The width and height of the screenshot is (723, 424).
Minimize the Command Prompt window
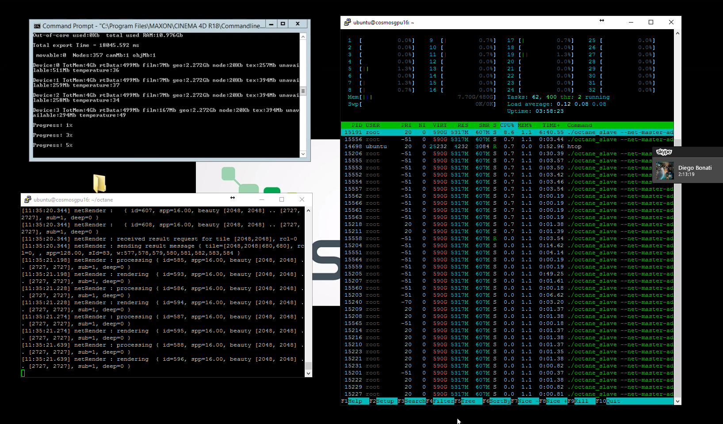pyautogui.click(x=271, y=24)
